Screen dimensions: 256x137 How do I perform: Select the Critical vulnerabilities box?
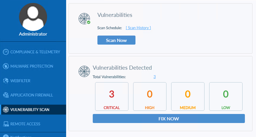click(112, 96)
